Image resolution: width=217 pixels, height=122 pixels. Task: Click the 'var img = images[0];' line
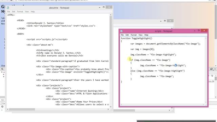coord(142,49)
